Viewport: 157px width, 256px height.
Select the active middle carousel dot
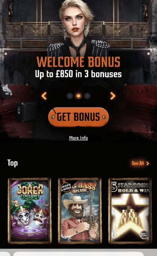click(78, 96)
